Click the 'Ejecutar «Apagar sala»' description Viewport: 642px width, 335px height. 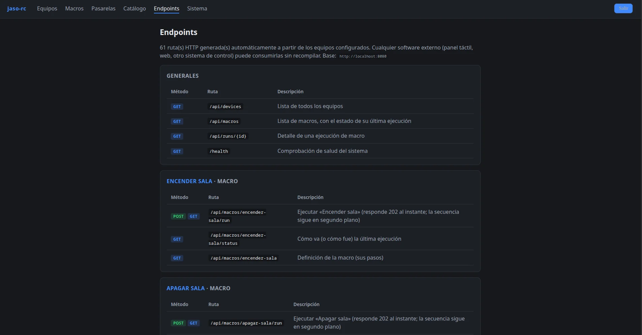click(x=379, y=323)
